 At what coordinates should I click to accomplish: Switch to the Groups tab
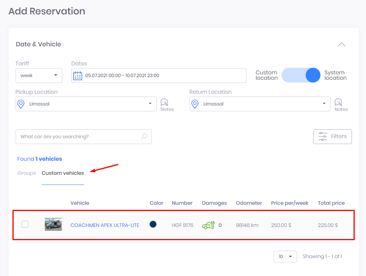[26, 173]
